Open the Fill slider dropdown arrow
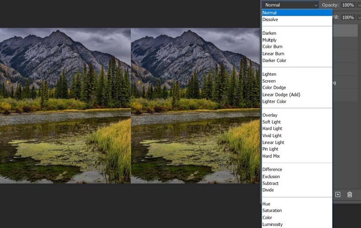The width and height of the screenshot is (361, 228). [358, 17]
